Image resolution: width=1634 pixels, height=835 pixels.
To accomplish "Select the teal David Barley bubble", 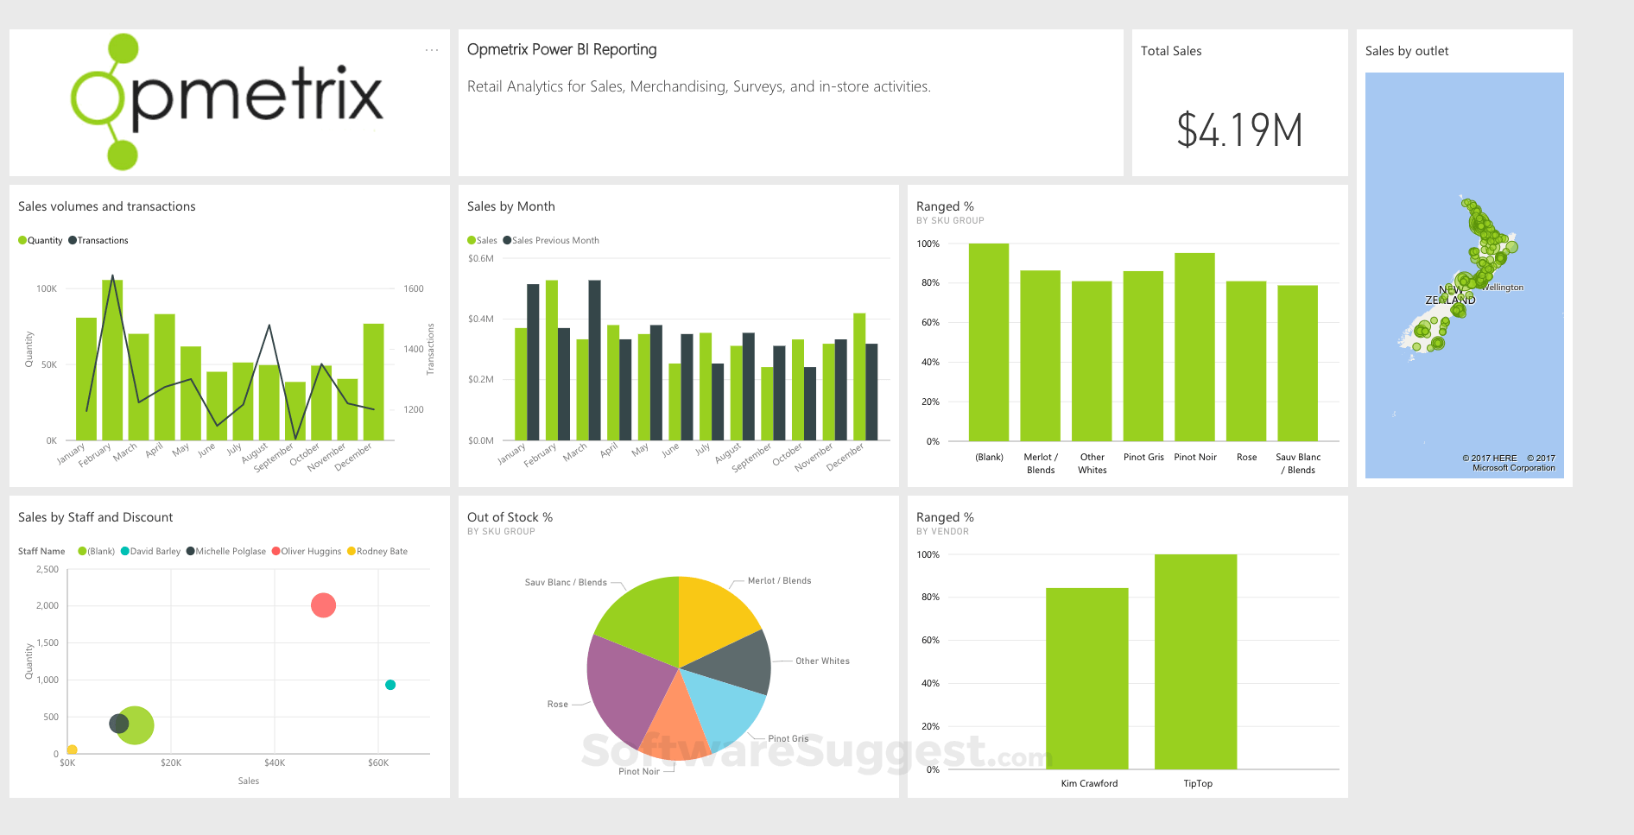I will pos(390,685).
